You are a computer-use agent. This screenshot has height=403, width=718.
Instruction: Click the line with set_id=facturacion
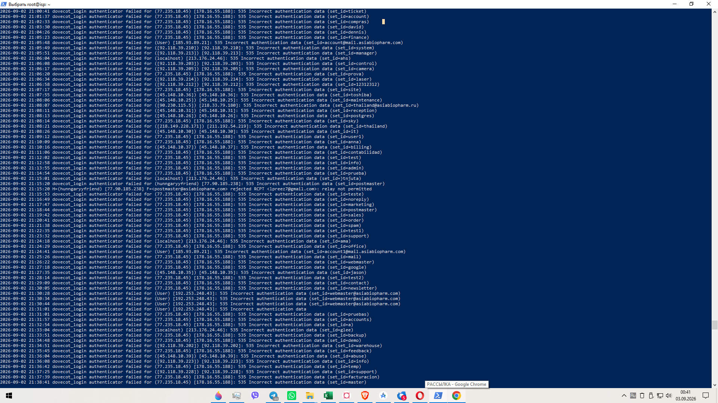190,377
